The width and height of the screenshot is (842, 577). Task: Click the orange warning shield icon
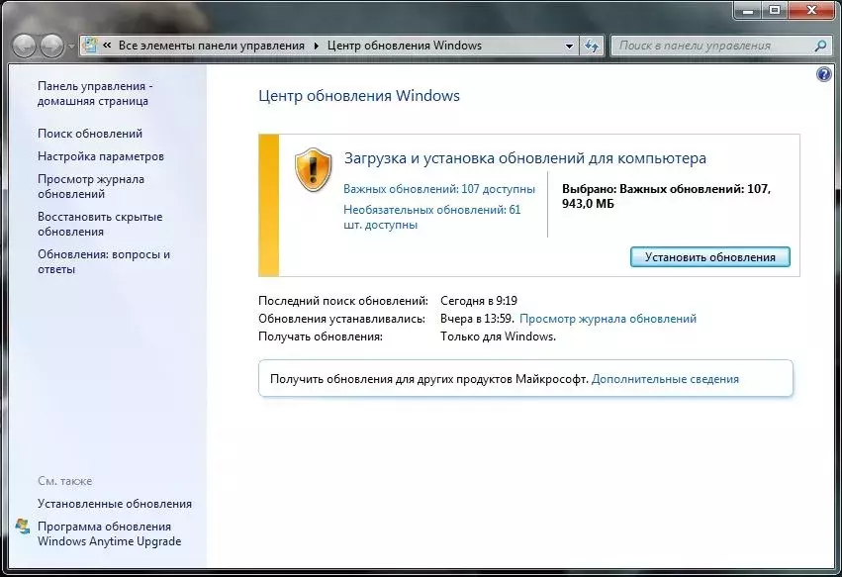314,169
